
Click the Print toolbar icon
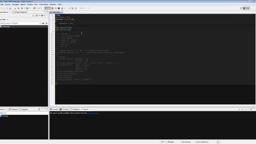pyautogui.click(x=10, y=8)
